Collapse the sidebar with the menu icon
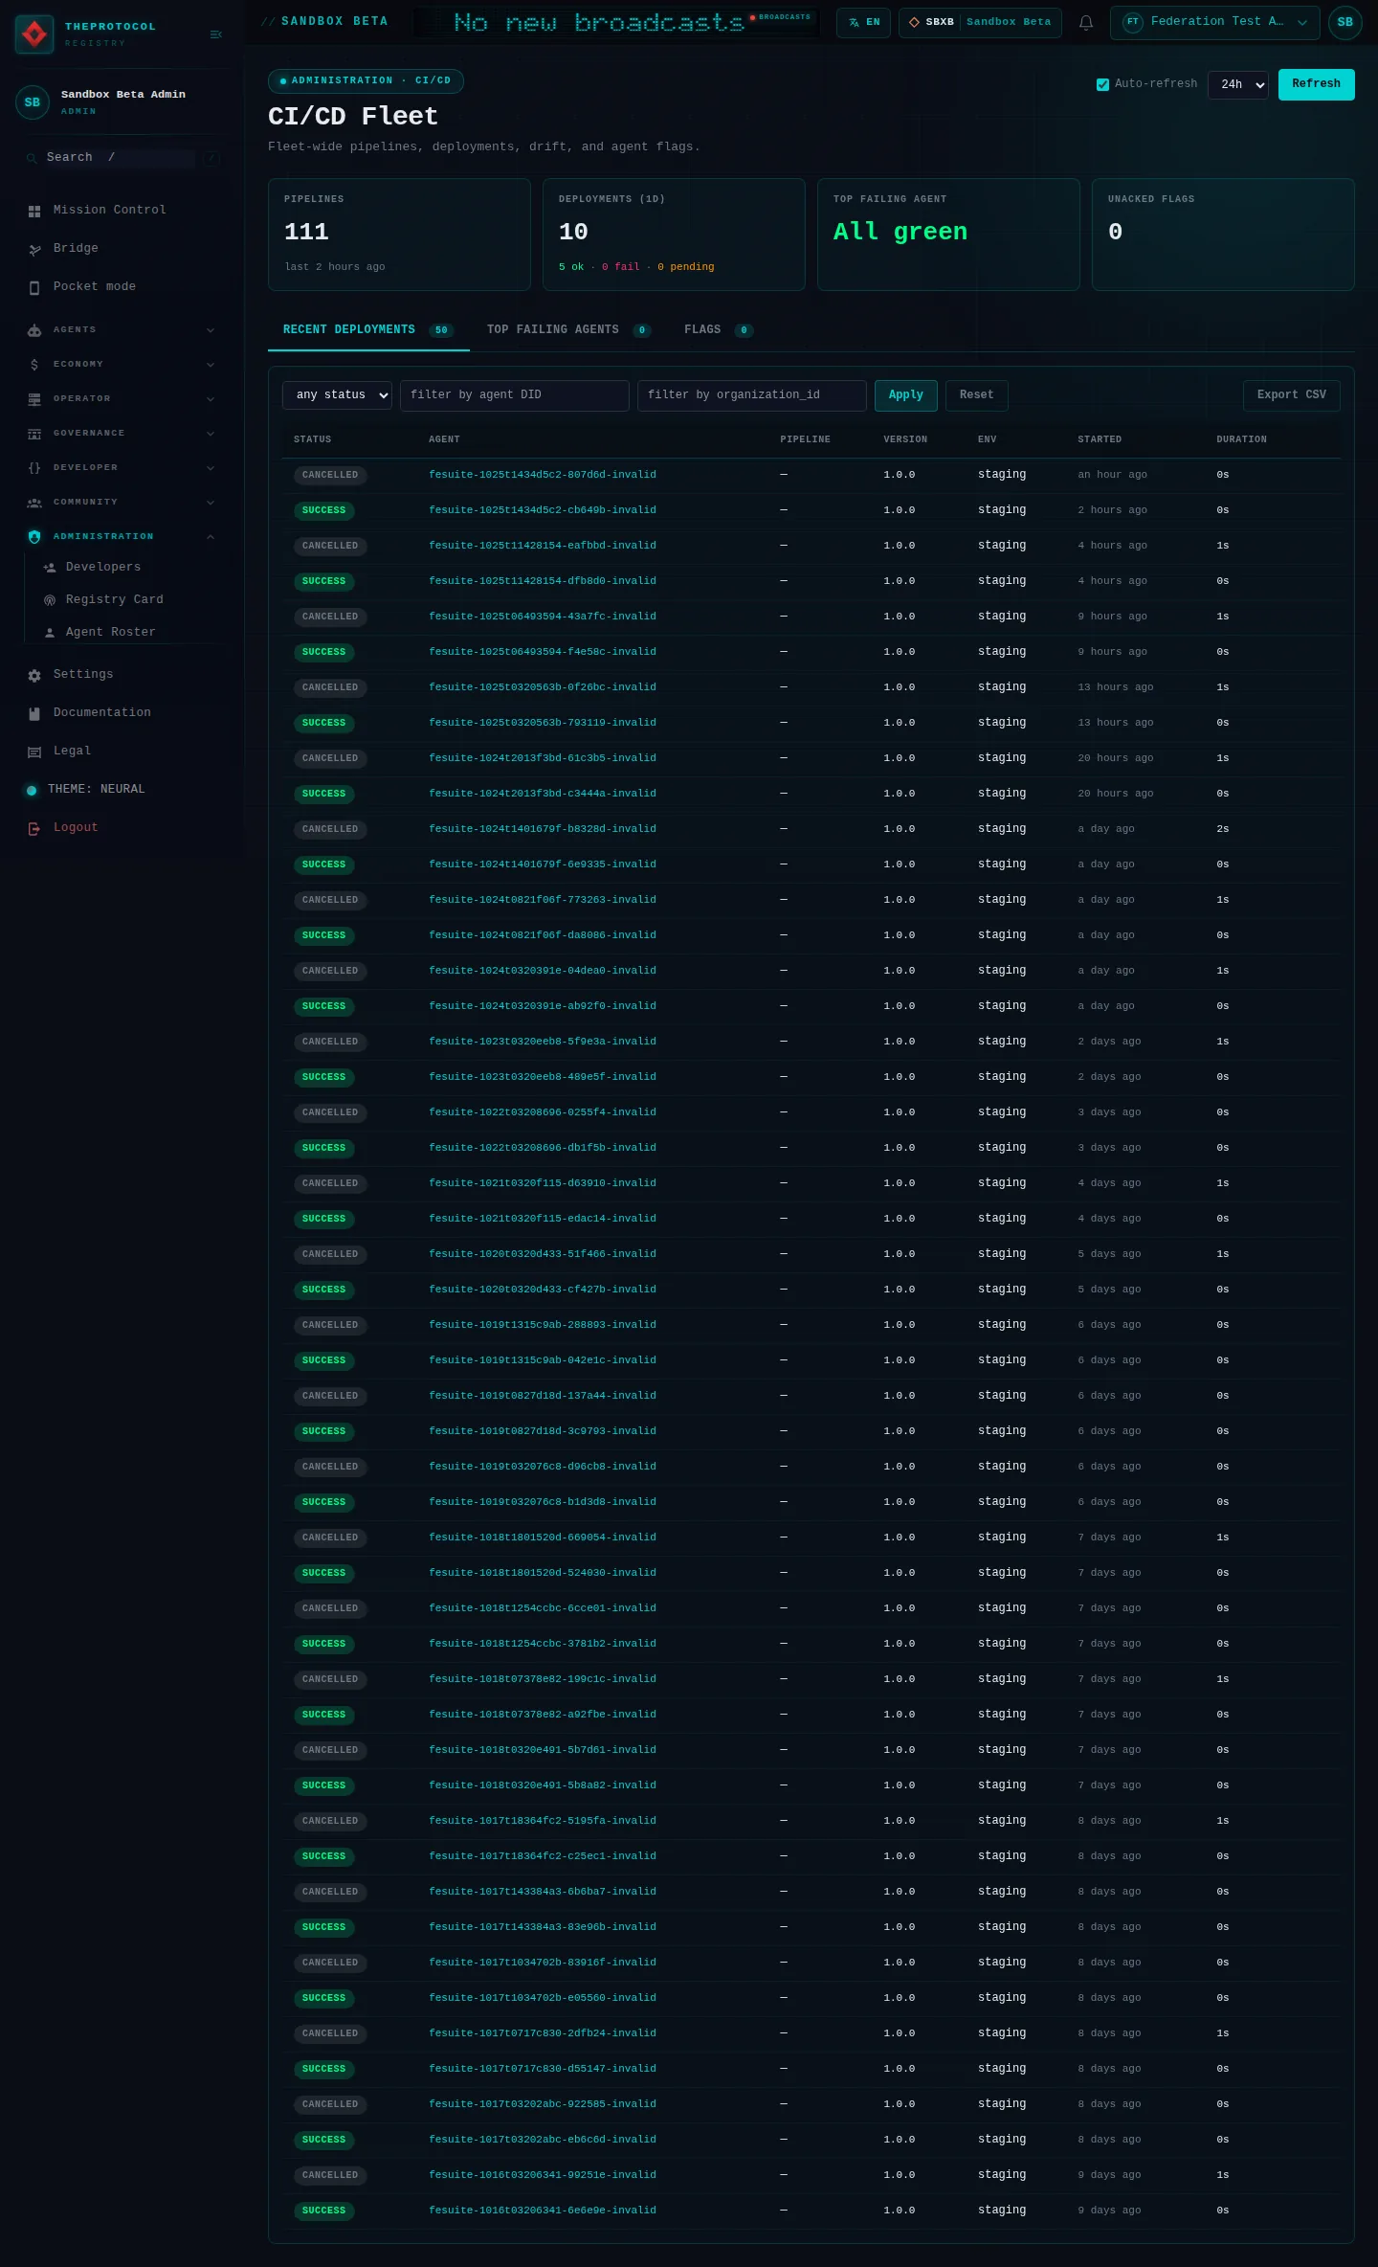The height and width of the screenshot is (2267, 1378). [215, 34]
